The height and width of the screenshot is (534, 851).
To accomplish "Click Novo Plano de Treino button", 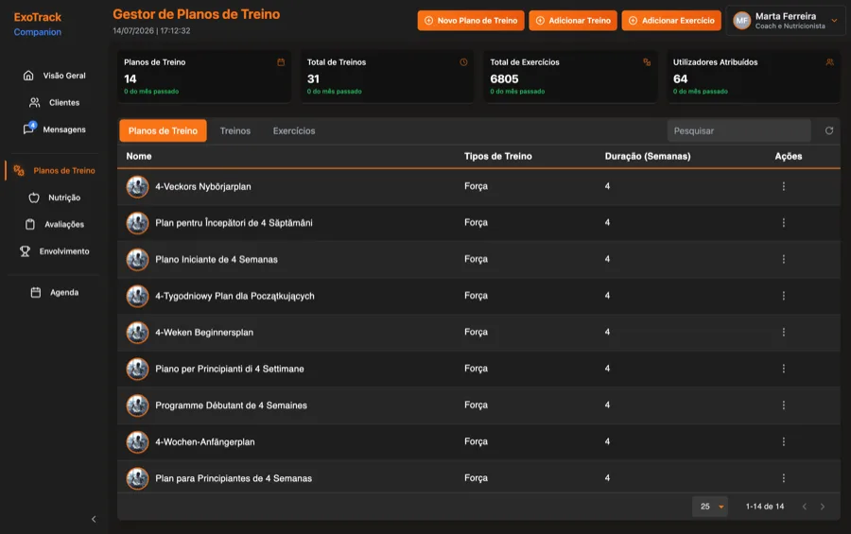I will [x=471, y=21].
